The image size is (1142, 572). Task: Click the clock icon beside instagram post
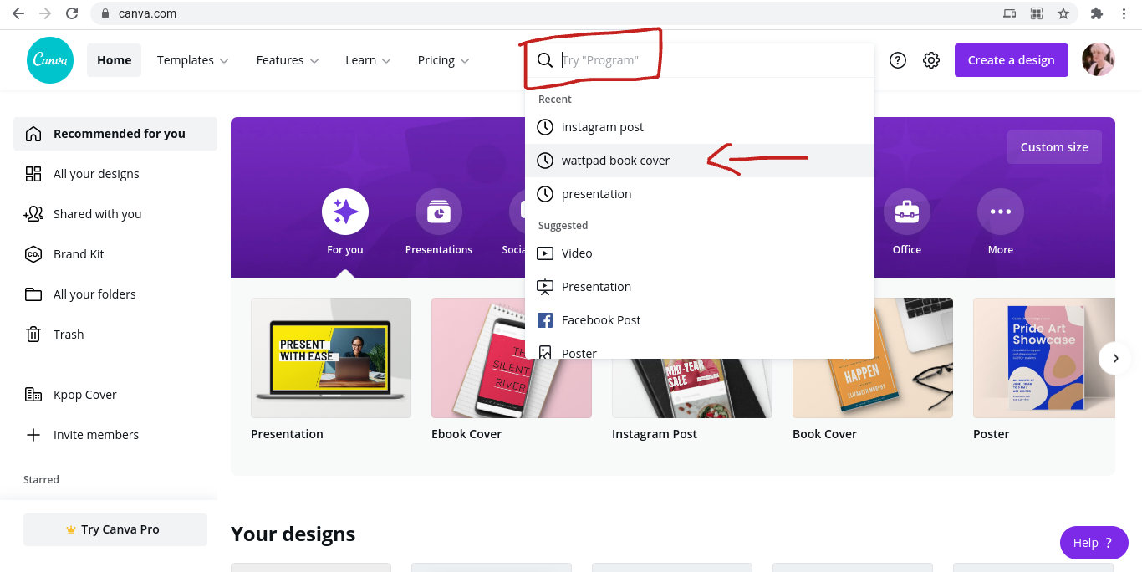point(545,127)
